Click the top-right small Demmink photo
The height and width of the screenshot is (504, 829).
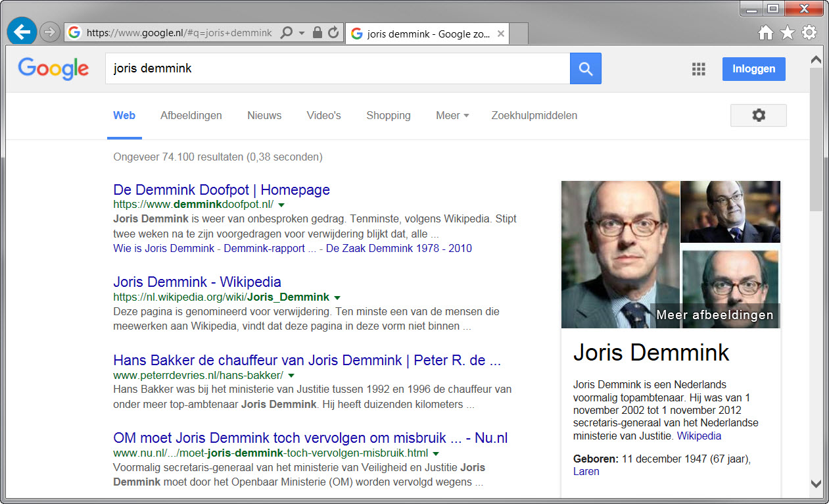click(x=730, y=212)
